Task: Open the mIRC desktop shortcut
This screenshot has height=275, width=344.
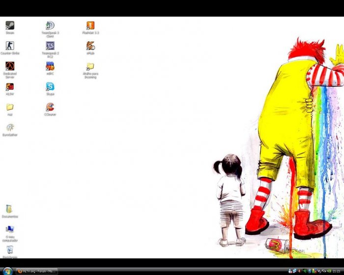Action: coord(50,68)
